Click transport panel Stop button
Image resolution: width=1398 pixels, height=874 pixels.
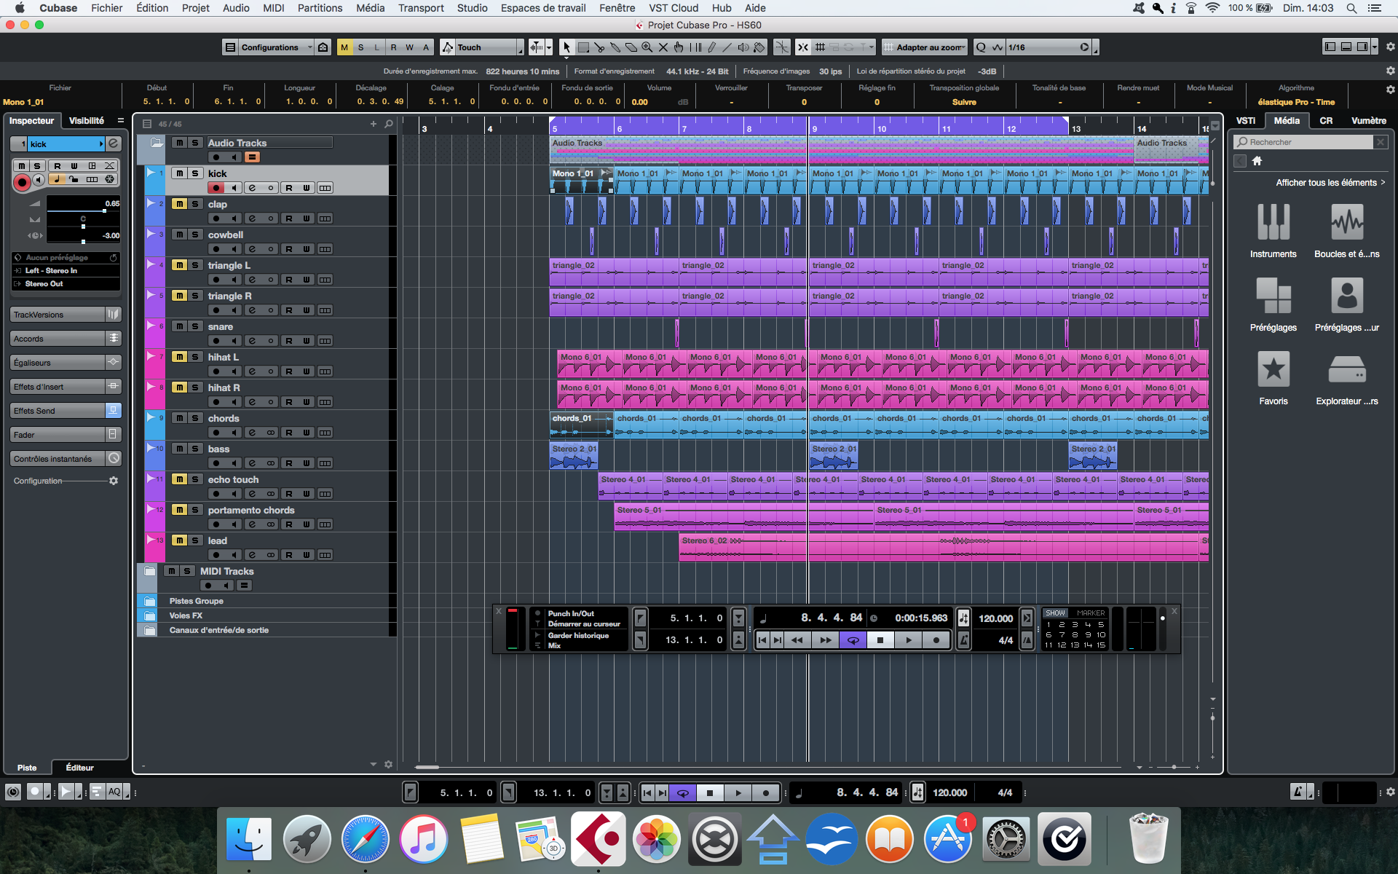click(x=880, y=640)
